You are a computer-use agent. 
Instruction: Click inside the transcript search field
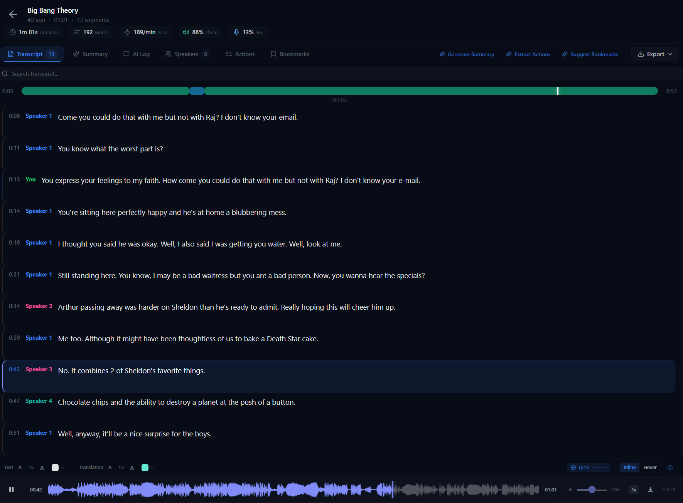pos(77,74)
